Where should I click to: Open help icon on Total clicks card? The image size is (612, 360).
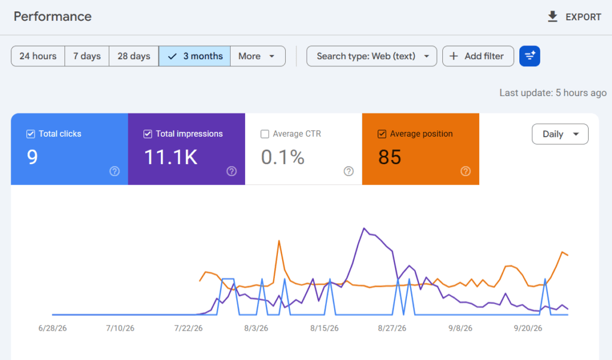coord(114,171)
